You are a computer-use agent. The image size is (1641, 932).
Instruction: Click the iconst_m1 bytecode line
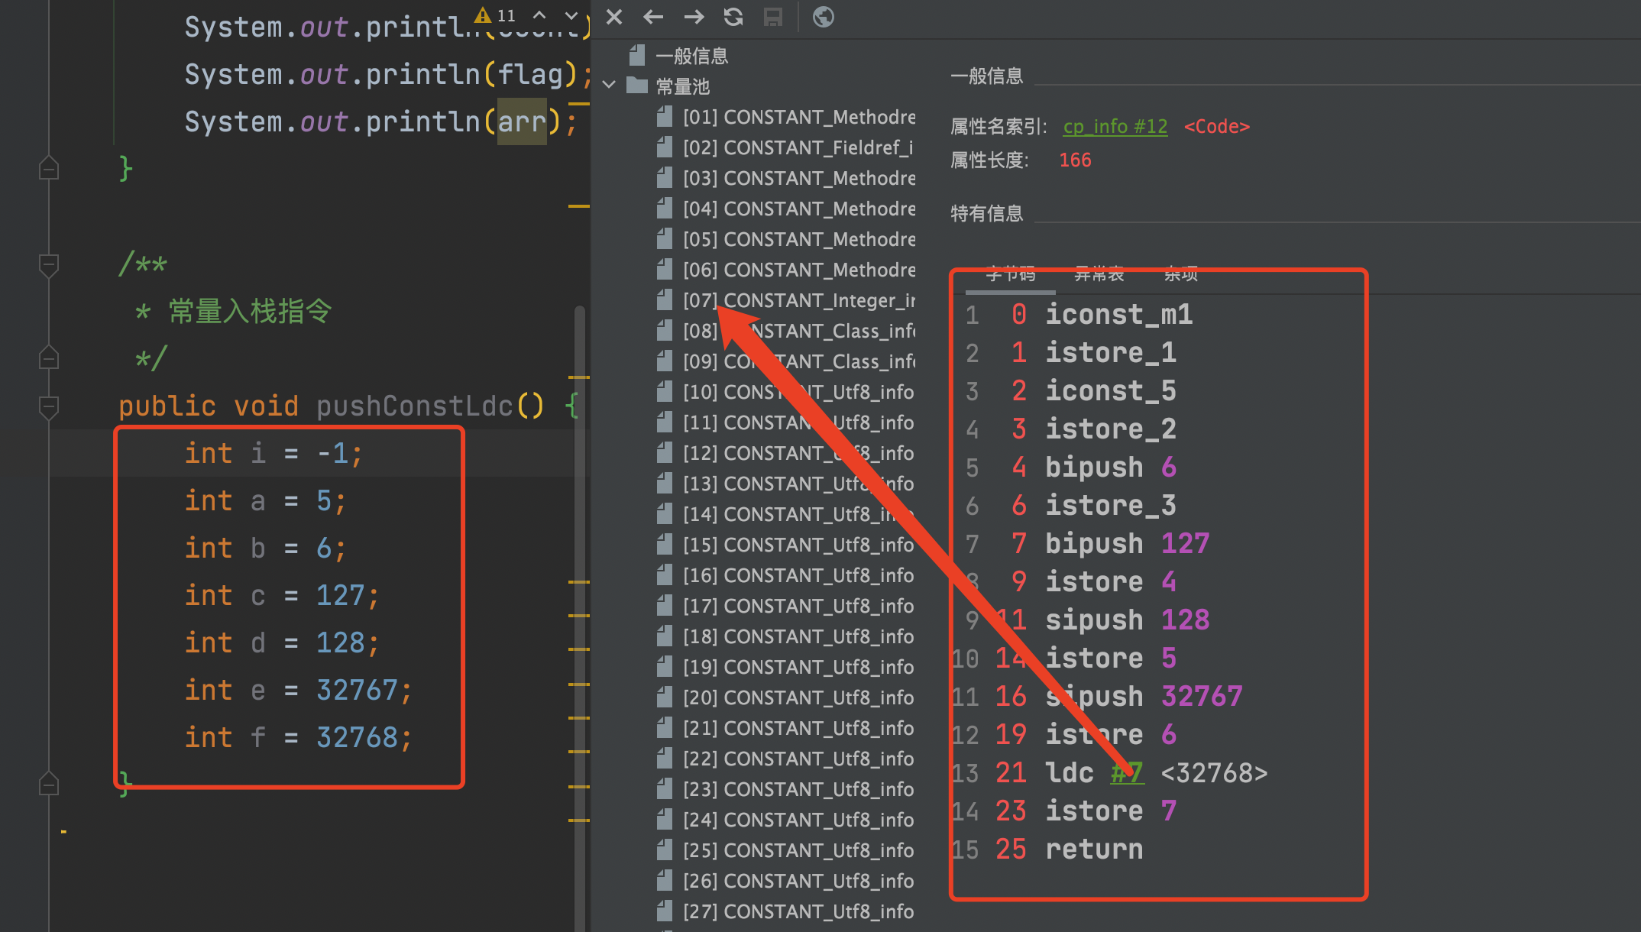click(1118, 314)
